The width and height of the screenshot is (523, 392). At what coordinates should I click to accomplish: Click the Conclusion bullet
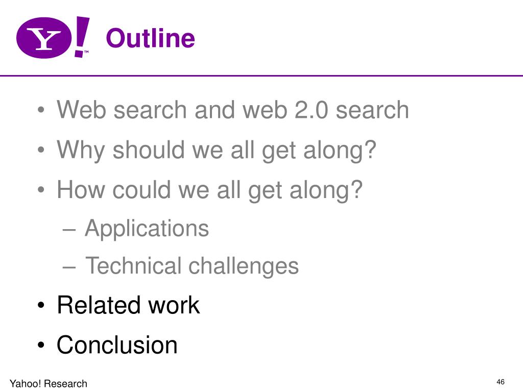coord(117,345)
